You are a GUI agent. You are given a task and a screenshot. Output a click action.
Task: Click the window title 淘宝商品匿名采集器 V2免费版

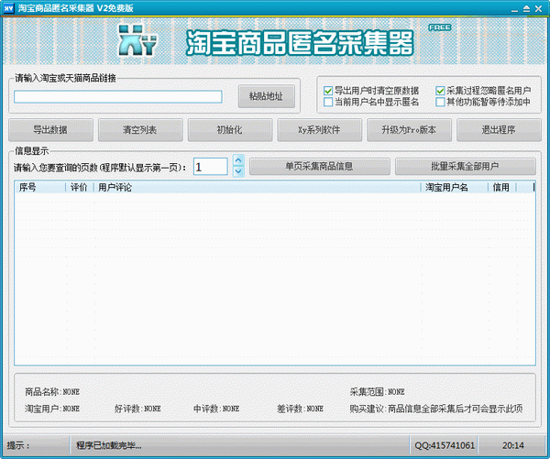[x=75, y=8]
